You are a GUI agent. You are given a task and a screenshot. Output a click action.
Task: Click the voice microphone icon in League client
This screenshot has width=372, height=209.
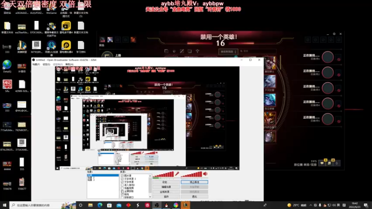coord(337,163)
